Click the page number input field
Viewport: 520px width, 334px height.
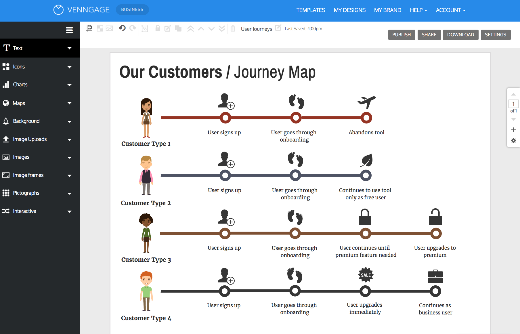(x=513, y=104)
